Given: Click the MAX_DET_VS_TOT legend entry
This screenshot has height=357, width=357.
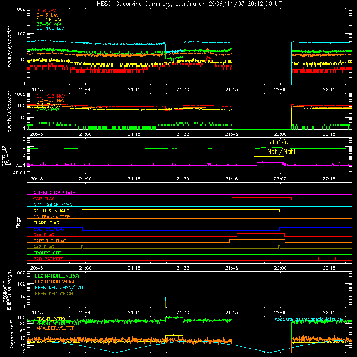Looking at the screenshot, I should click(x=55, y=328).
